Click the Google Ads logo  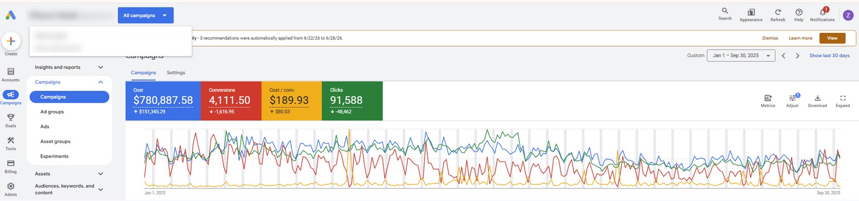(11, 16)
